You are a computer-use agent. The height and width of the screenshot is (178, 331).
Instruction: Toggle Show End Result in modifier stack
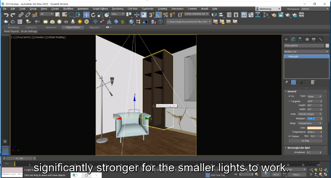(x=293, y=82)
